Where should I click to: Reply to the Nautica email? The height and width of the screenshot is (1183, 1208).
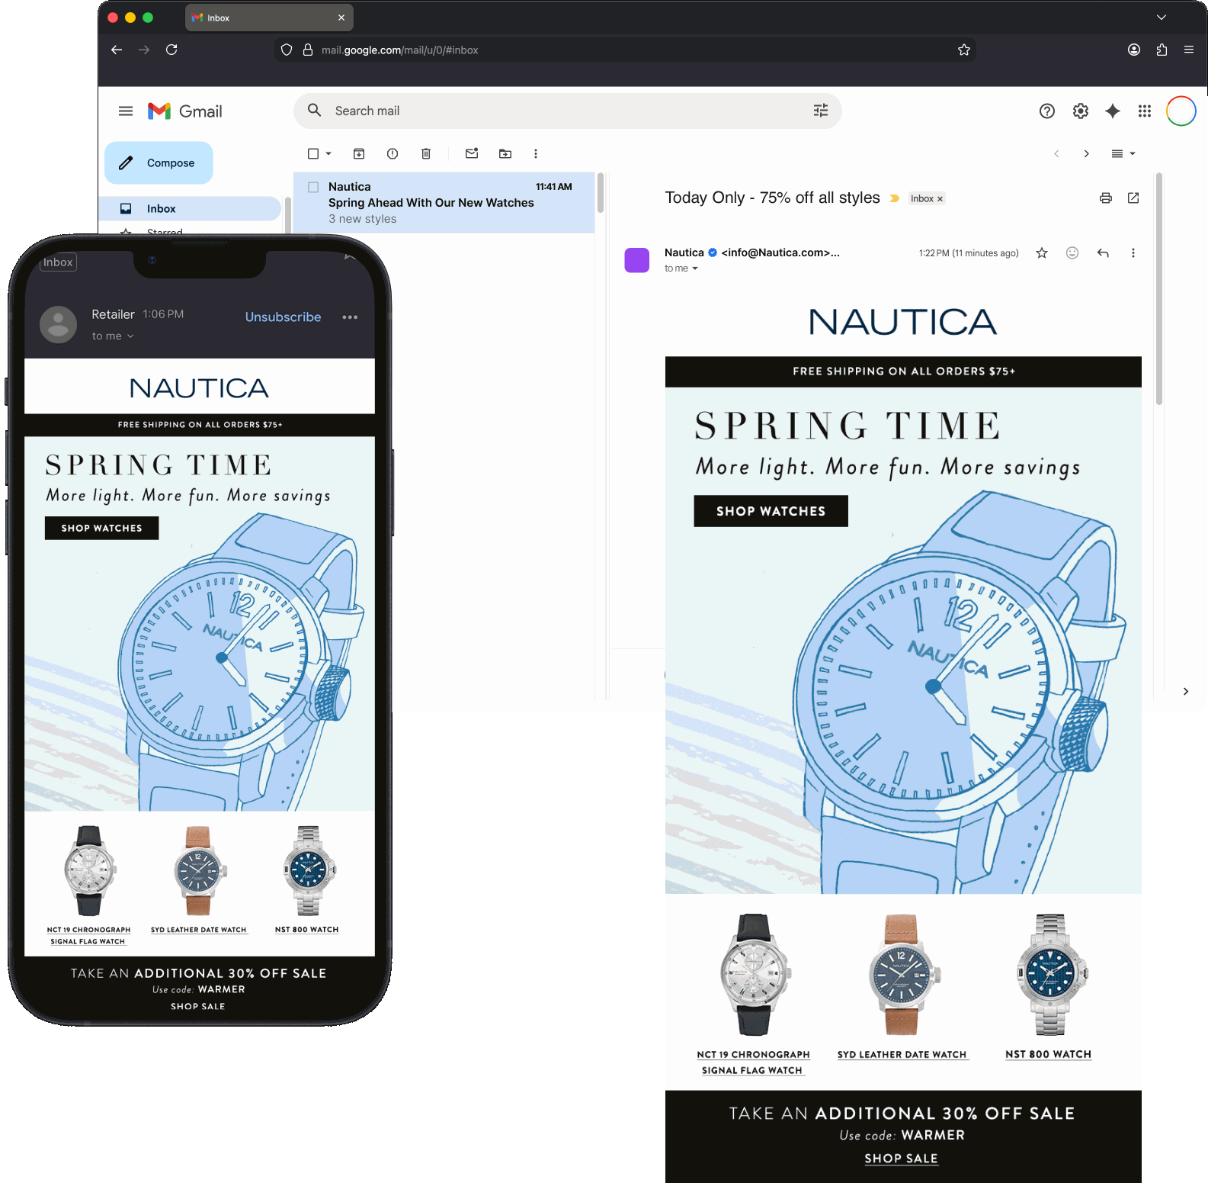coord(1103,253)
